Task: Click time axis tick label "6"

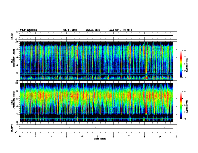Action: coord(113,136)
